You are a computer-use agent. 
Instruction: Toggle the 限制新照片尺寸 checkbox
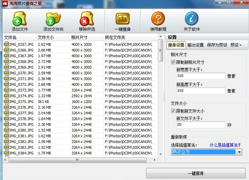click(x=173, y=62)
